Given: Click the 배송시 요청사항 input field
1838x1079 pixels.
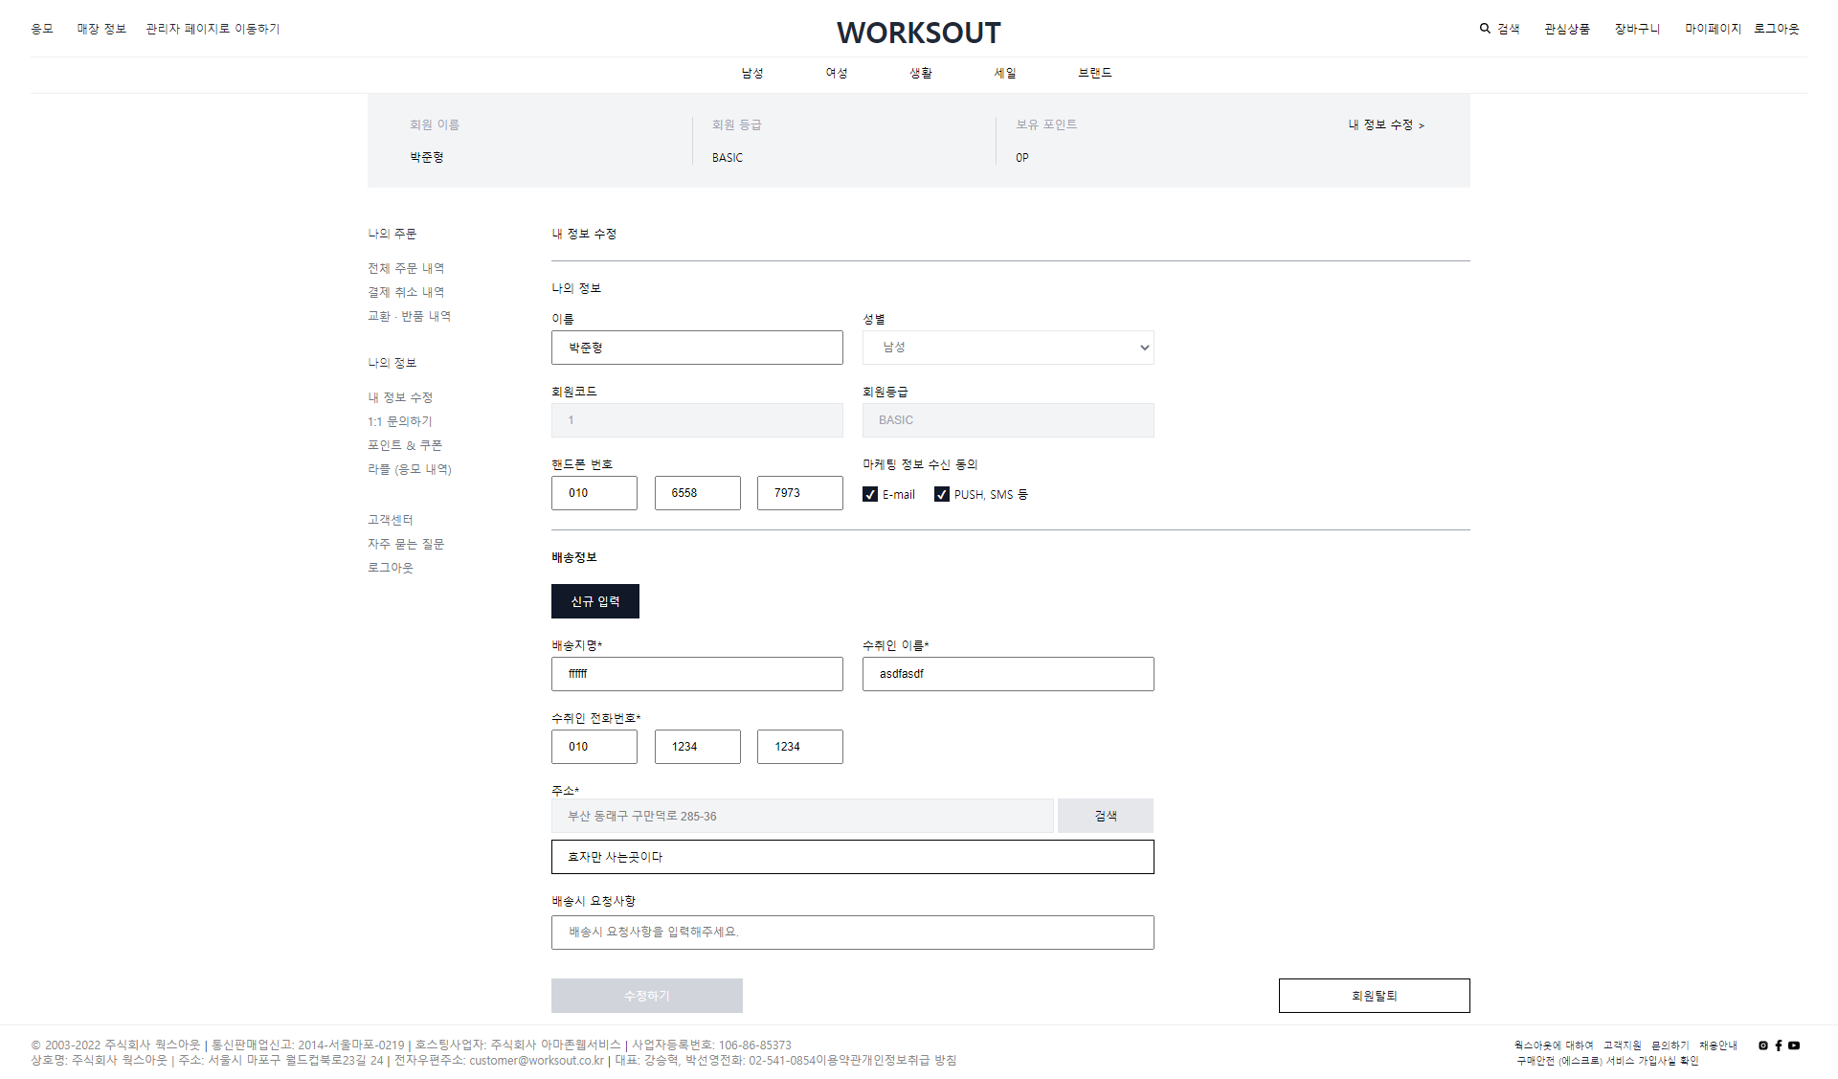Looking at the screenshot, I should 851,932.
